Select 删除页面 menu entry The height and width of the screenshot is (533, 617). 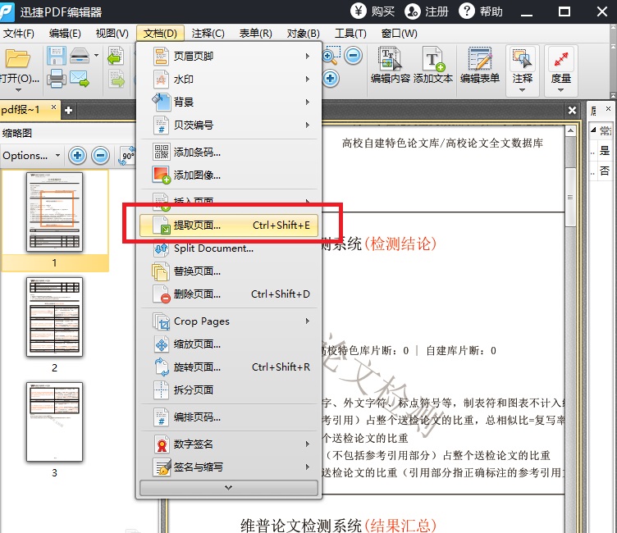pos(229,294)
